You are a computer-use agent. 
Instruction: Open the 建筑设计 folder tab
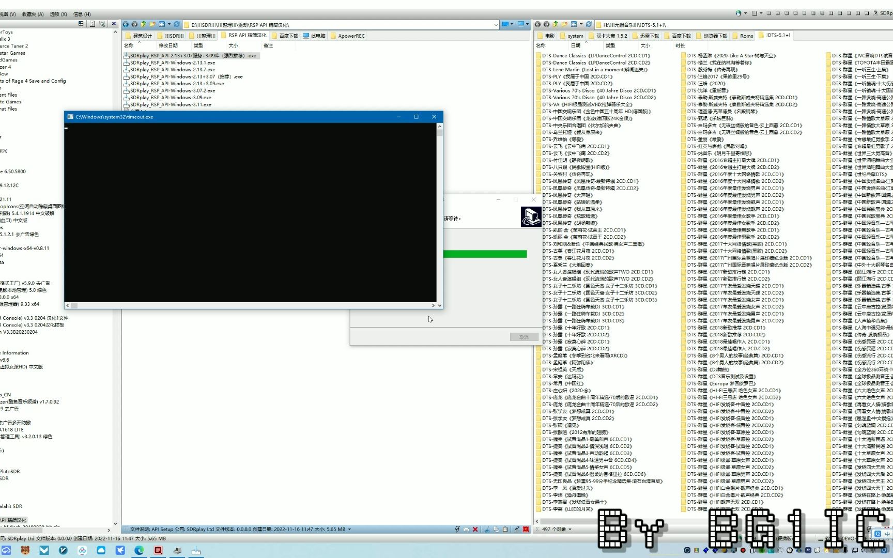point(138,36)
